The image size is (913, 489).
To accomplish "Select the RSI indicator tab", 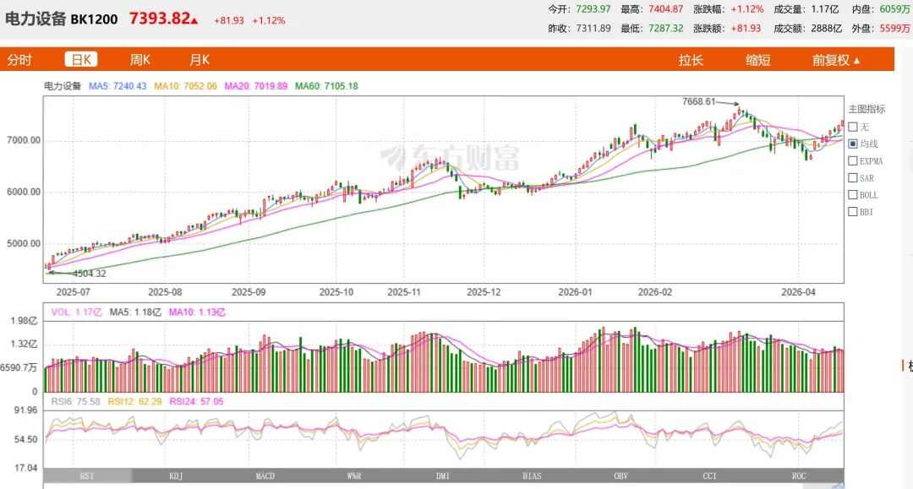I will [x=87, y=475].
